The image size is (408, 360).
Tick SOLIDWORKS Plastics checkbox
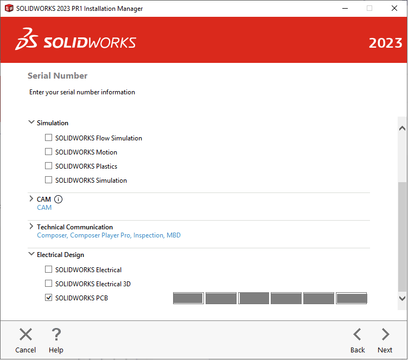point(49,165)
